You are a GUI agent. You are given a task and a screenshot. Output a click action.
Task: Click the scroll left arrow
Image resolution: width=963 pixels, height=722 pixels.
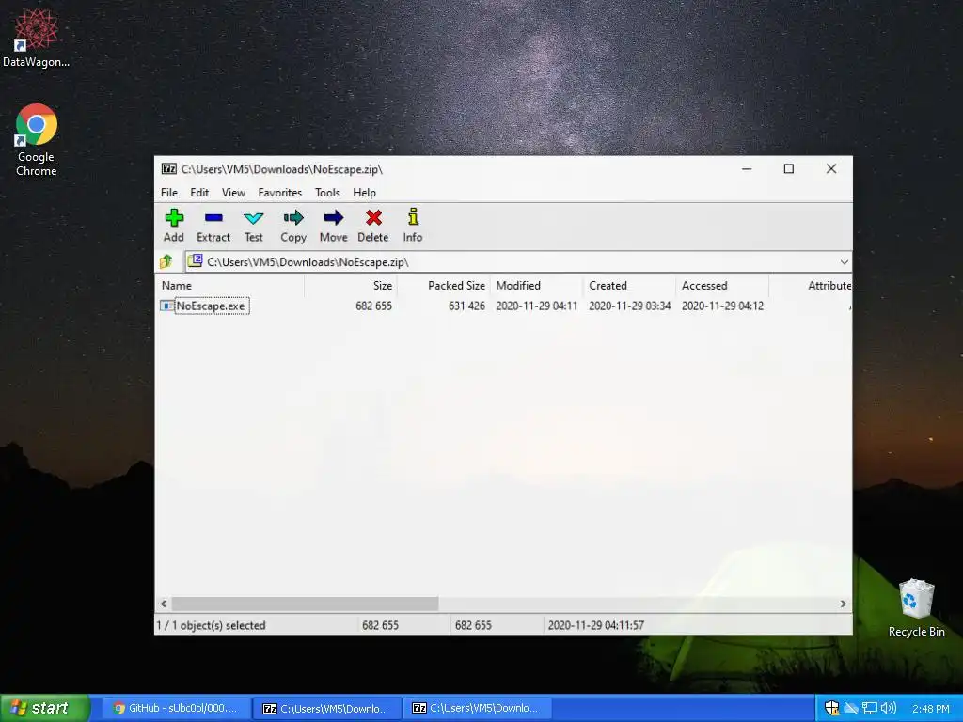click(164, 604)
